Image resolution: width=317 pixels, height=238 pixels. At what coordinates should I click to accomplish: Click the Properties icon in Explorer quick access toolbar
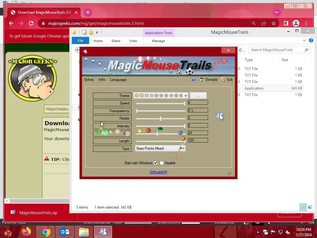pyautogui.click(x=84, y=32)
